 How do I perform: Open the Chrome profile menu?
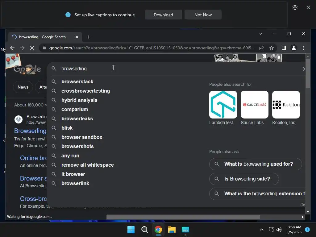(x=294, y=48)
